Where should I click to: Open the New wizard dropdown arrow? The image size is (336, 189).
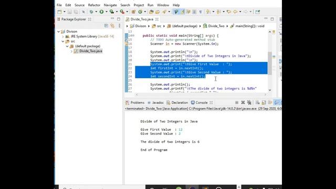(64, 12)
